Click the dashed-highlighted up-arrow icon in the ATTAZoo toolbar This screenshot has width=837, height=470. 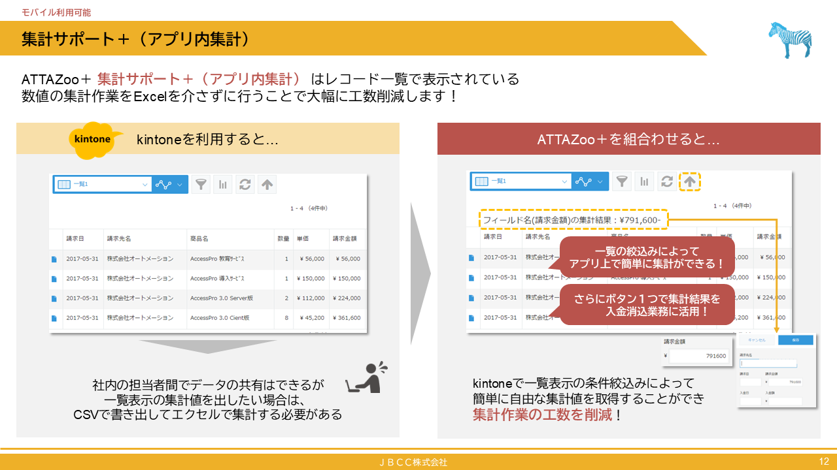point(689,181)
